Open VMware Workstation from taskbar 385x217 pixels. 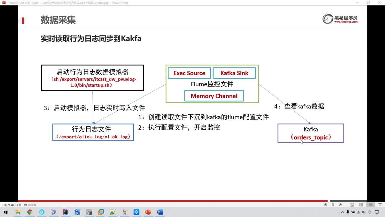point(101,212)
